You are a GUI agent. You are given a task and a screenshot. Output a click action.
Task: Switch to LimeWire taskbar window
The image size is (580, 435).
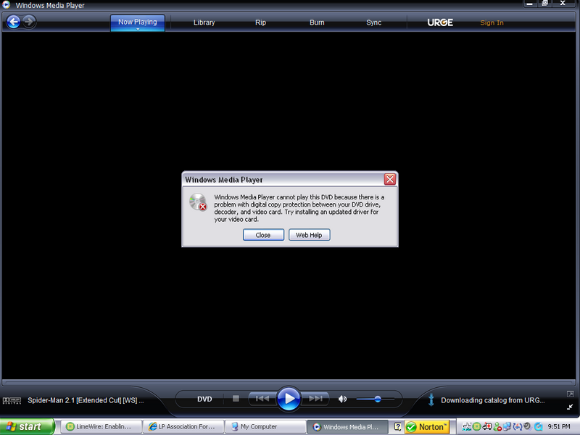pos(101,426)
